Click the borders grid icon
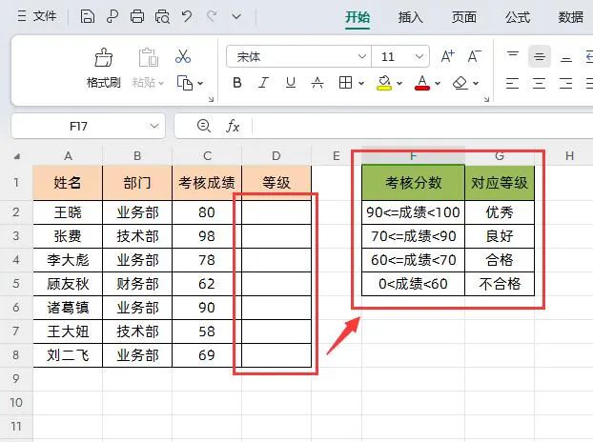This screenshot has height=442, width=593. pos(346,83)
